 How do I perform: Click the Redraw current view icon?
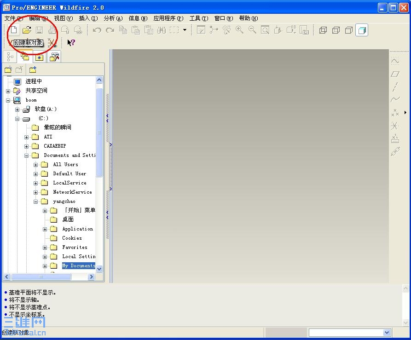[x=201, y=30]
